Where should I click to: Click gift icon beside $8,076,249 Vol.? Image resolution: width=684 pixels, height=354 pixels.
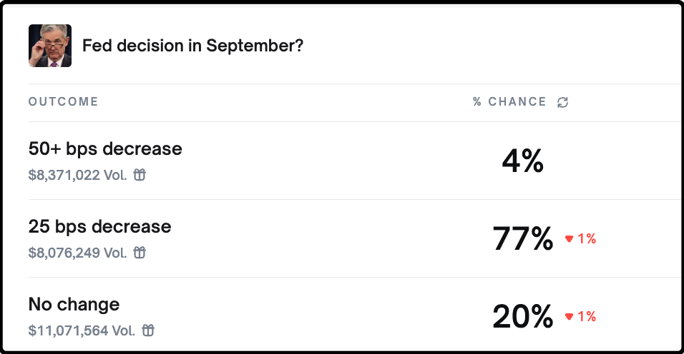[x=140, y=253]
